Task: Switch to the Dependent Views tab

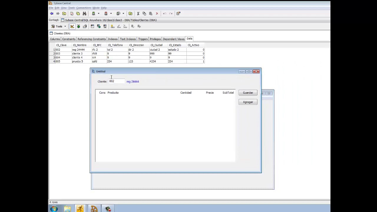Action: click(173, 39)
